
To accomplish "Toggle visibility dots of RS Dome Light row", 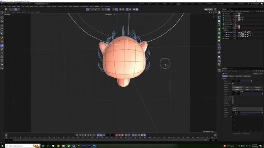I will coord(235,24).
